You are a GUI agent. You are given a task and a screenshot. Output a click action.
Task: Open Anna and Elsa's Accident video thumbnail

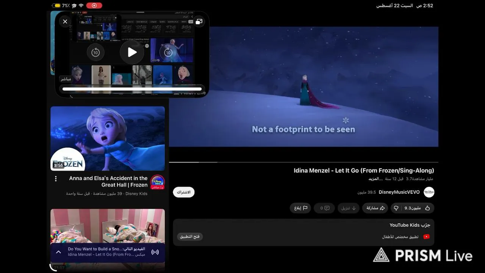click(108, 138)
